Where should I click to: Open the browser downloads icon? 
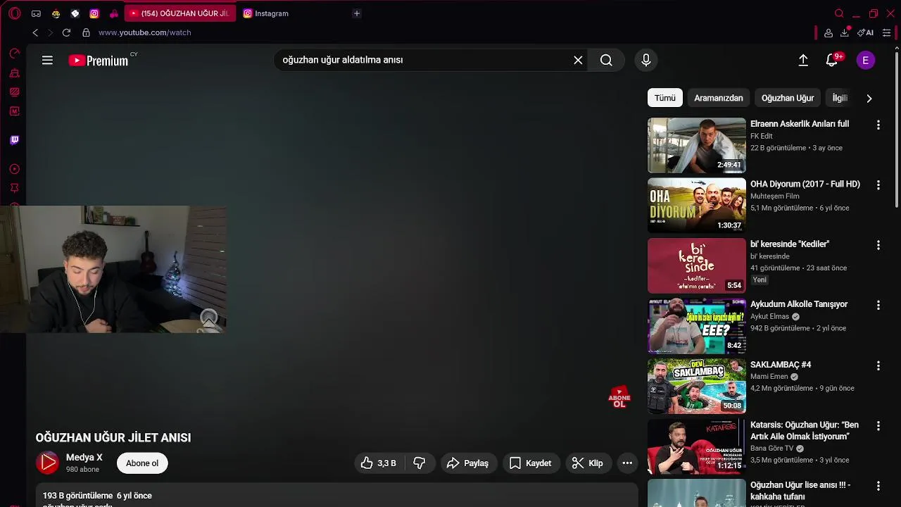coord(845,32)
